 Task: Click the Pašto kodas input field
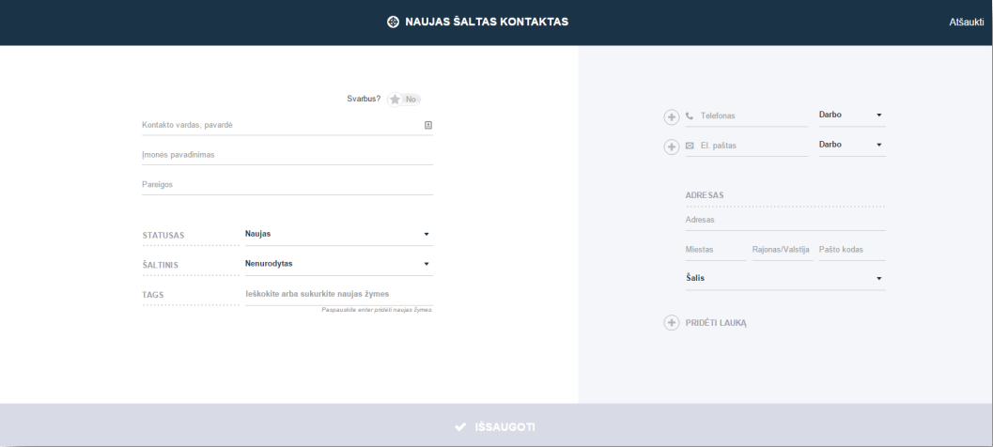tap(852, 250)
